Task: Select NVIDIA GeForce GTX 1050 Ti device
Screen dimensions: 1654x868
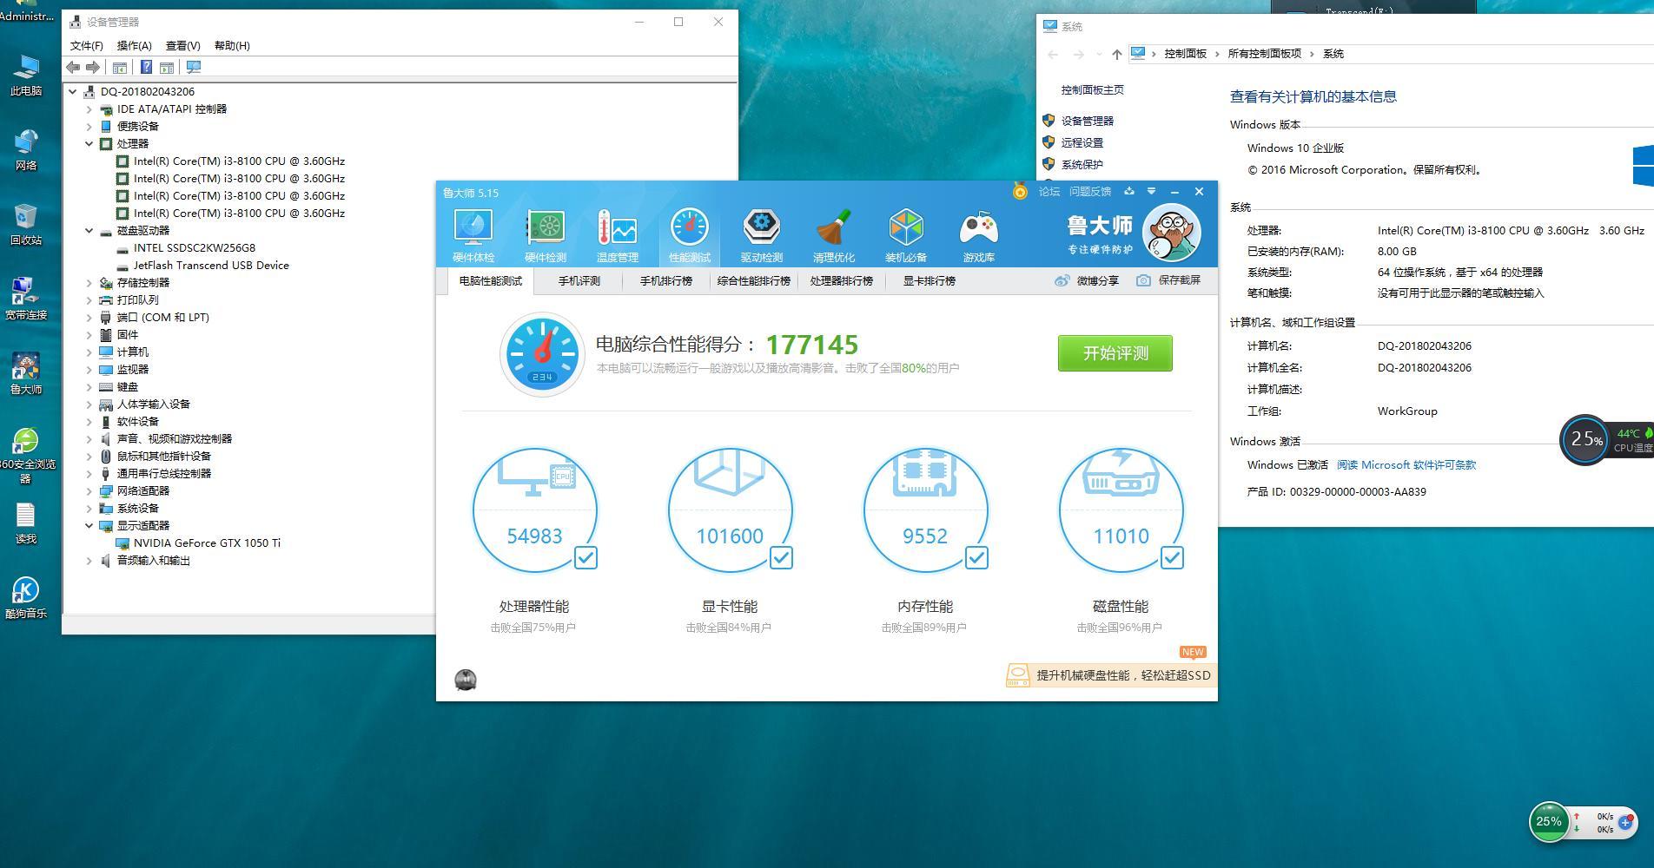Action: [207, 542]
